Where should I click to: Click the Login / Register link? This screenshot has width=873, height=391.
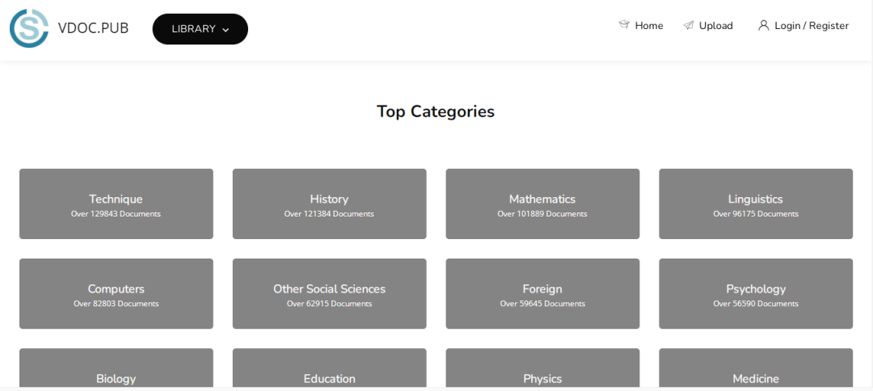coord(812,26)
